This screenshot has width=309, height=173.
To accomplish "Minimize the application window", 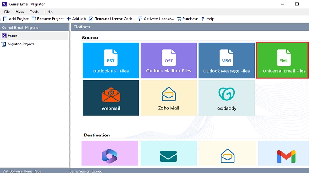I will point(283,4).
